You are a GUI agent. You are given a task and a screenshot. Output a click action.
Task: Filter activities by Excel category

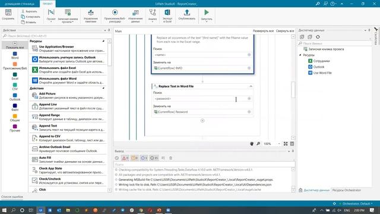coord(15,77)
